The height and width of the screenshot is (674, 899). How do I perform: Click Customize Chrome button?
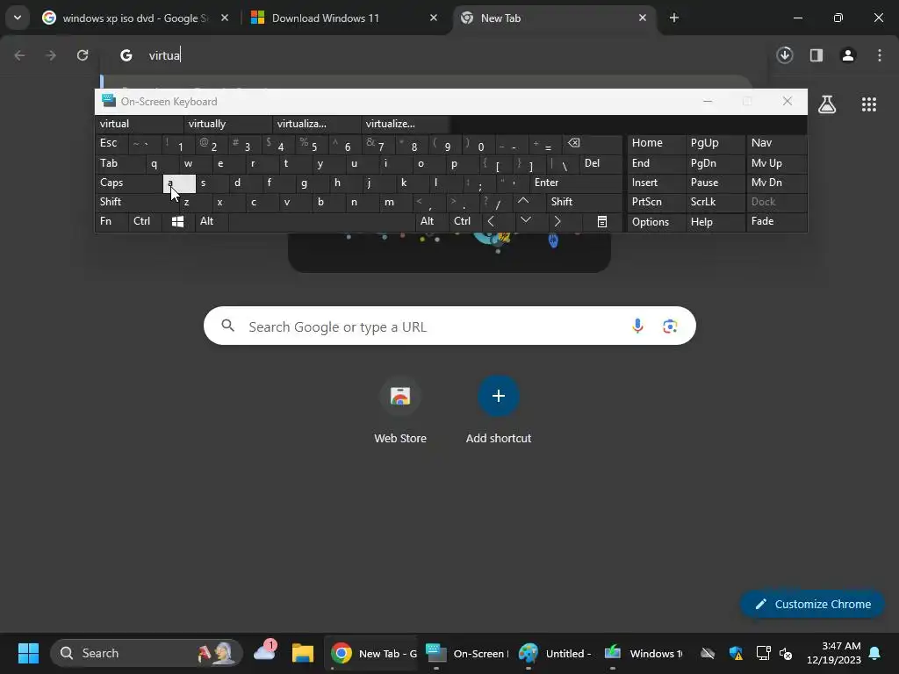click(812, 604)
